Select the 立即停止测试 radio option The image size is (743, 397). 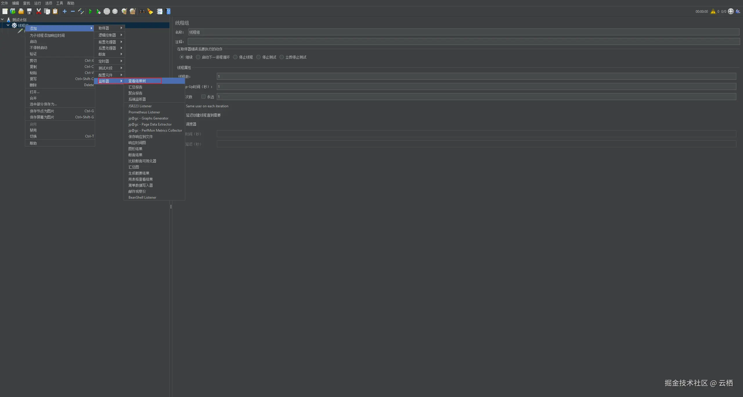pos(282,57)
